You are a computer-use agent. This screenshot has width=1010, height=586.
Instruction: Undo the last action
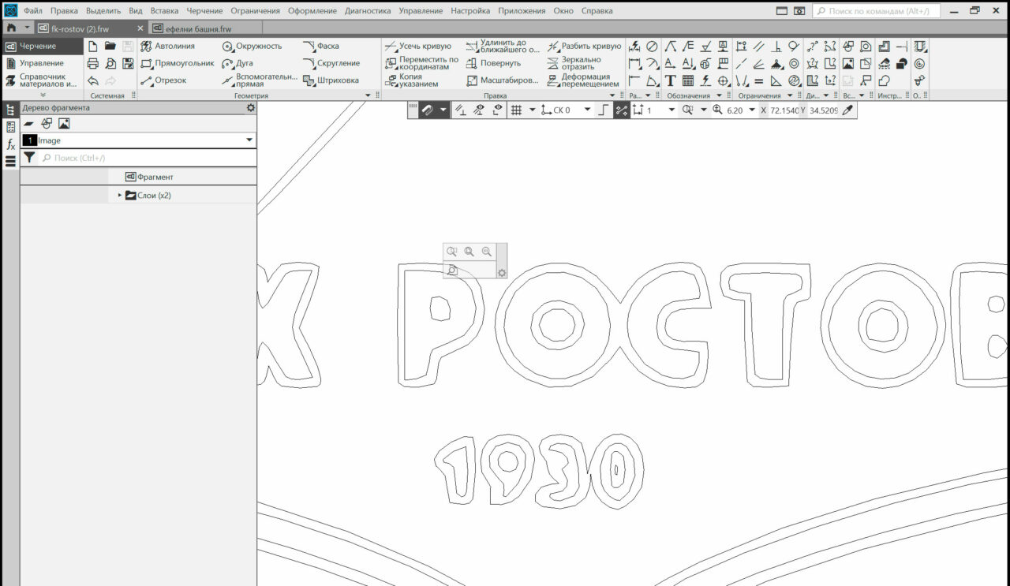[92, 80]
